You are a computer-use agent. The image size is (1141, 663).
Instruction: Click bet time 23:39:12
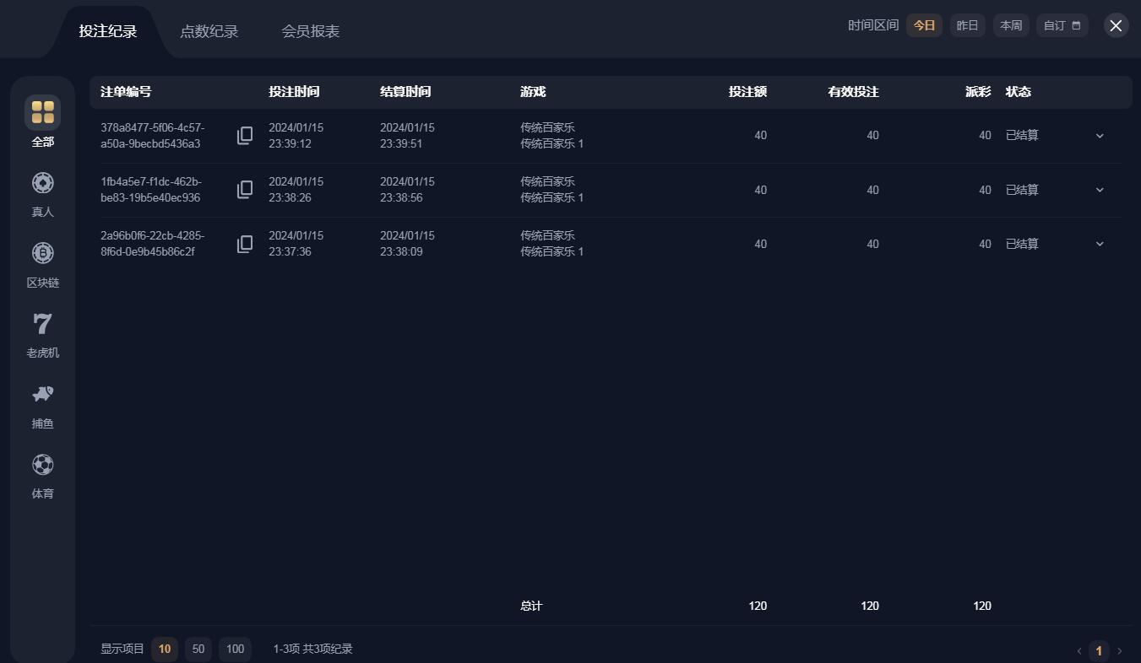click(290, 143)
